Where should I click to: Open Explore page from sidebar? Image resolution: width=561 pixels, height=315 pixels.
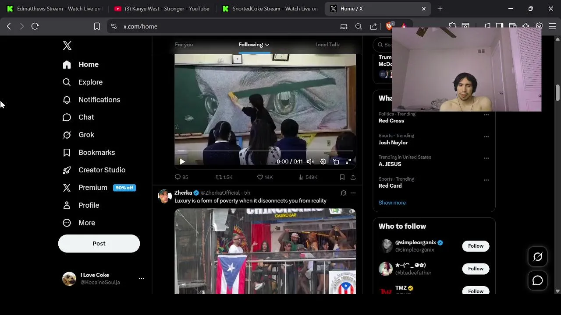point(82,82)
